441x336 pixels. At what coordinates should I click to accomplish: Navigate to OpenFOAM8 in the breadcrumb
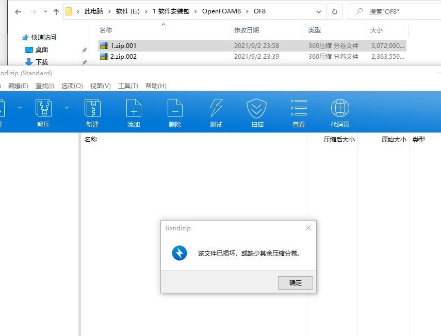221,11
